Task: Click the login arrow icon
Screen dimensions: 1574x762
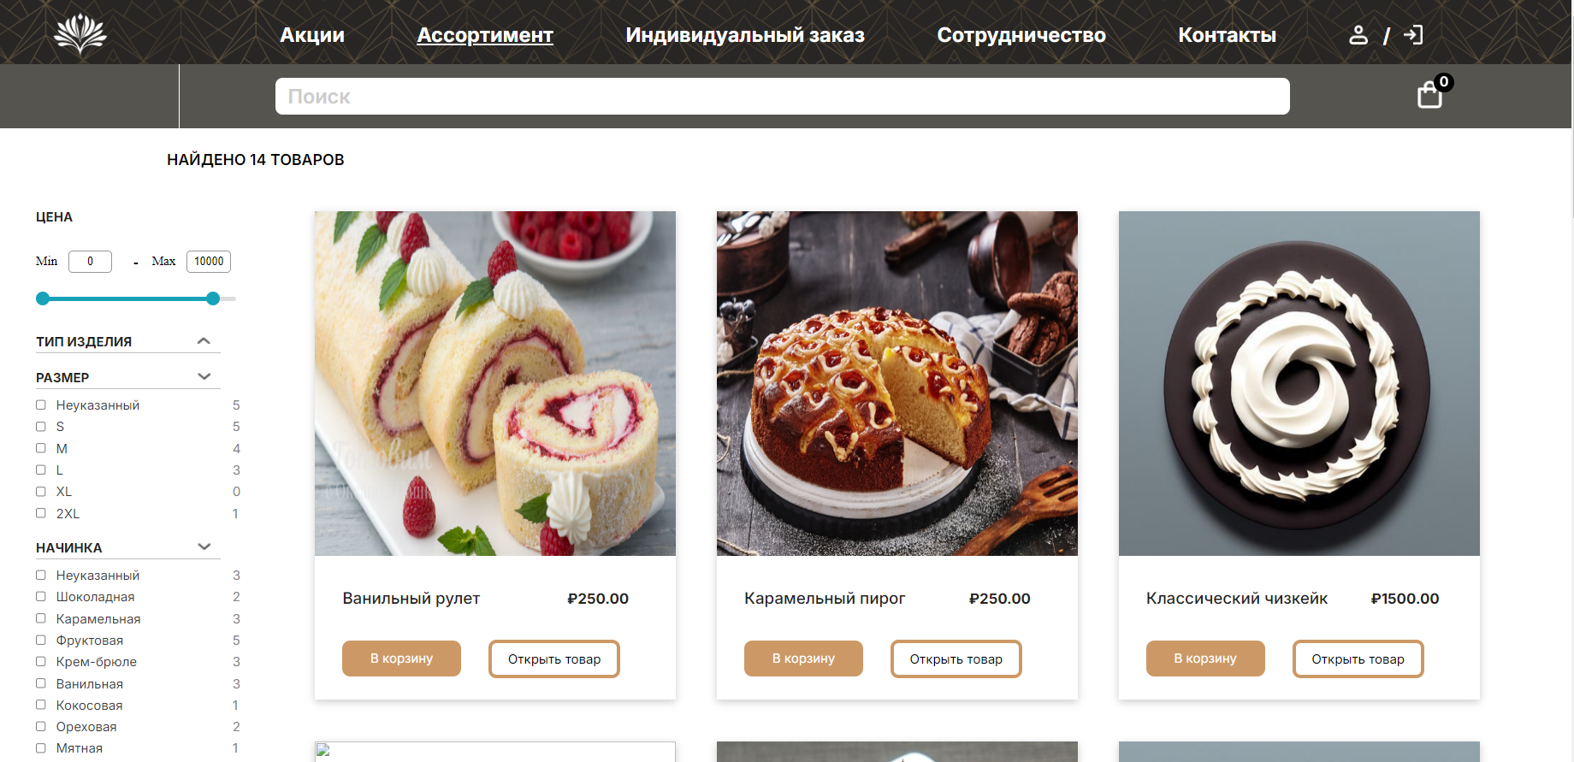Action: pyautogui.click(x=1413, y=35)
